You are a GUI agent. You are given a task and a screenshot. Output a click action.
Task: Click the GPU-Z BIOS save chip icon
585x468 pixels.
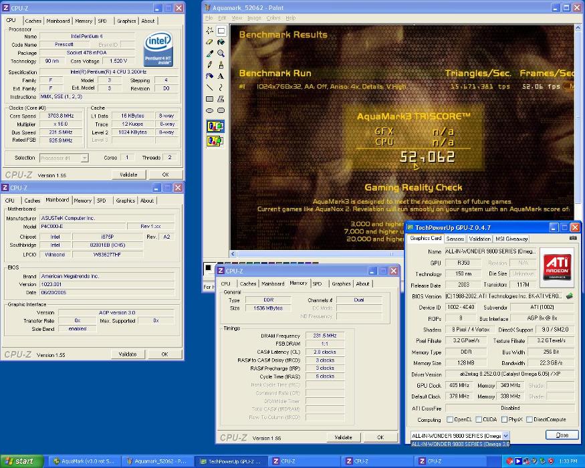570,296
